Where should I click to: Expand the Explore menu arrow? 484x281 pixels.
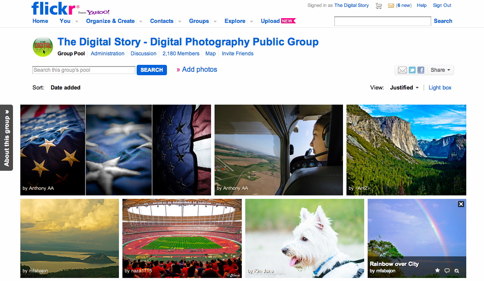click(252, 21)
